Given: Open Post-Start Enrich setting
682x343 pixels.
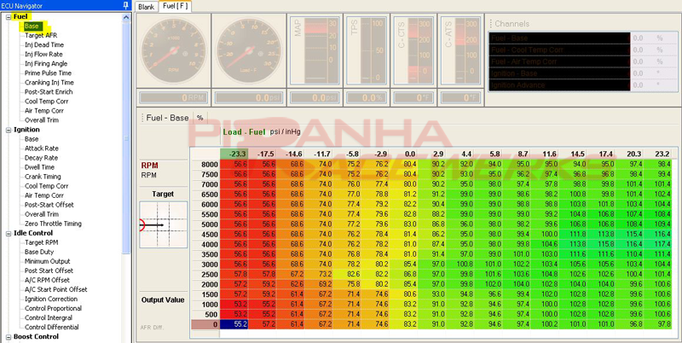Looking at the screenshot, I should 49,92.
